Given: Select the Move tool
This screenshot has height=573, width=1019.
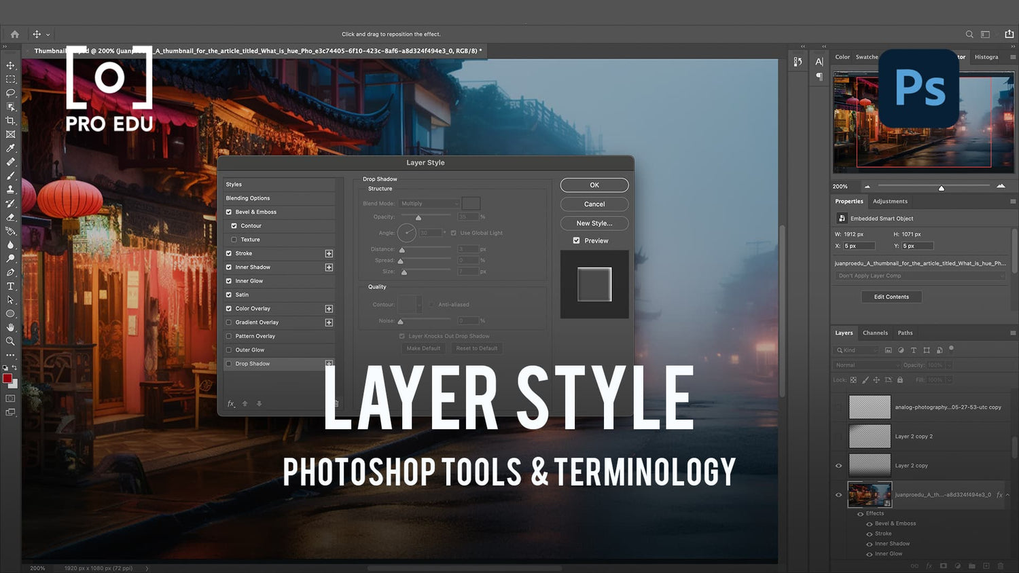Looking at the screenshot, I should coord(10,65).
